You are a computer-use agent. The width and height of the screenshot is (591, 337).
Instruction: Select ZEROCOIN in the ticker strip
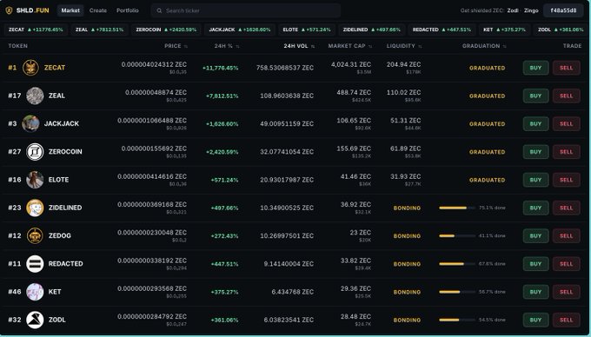166,30
